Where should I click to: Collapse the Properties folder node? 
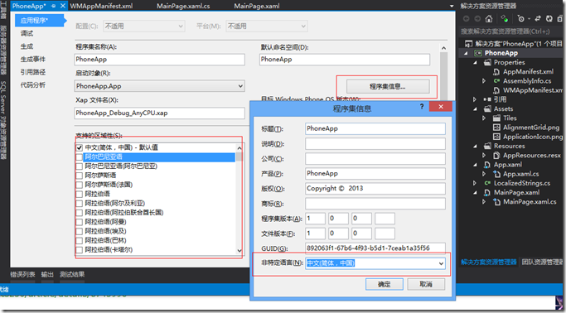(x=475, y=63)
